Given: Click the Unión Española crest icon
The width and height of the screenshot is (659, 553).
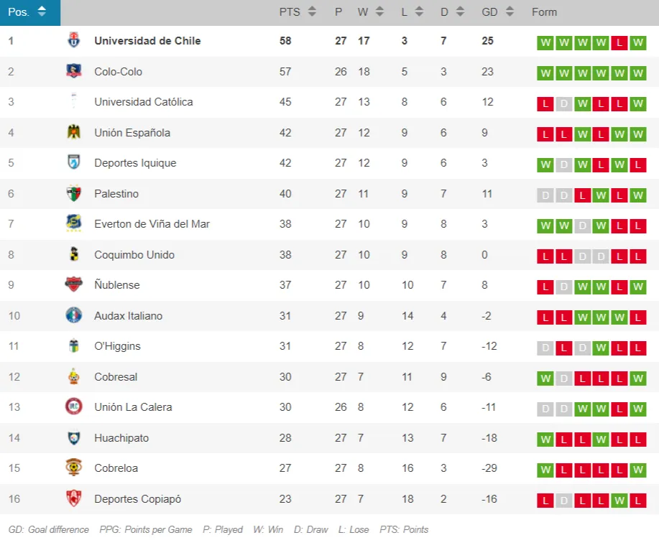Looking at the screenshot, I should click(x=73, y=132).
